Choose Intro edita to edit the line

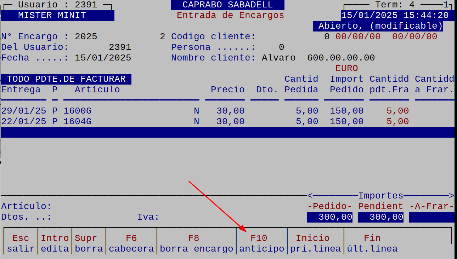point(55,243)
